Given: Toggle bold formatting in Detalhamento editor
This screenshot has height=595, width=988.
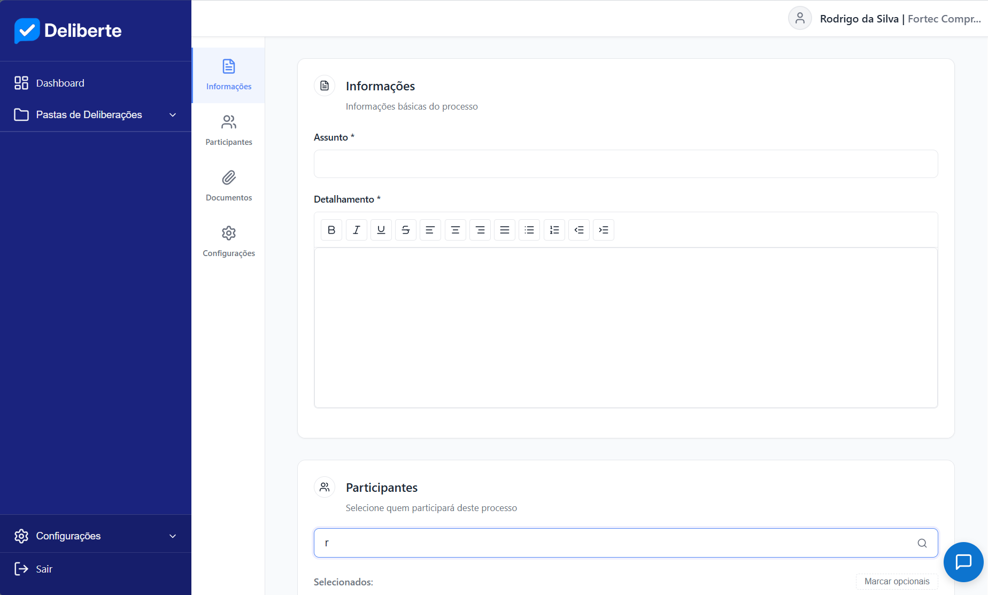Looking at the screenshot, I should [x=331, y=230].
